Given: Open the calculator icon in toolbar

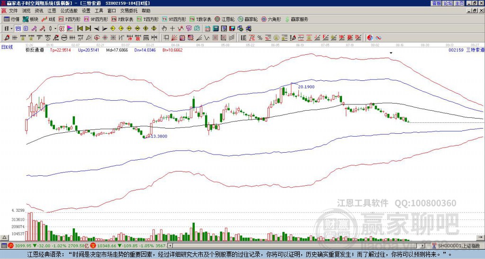Looking at the screenshot, I should click(x=216, y=28).
